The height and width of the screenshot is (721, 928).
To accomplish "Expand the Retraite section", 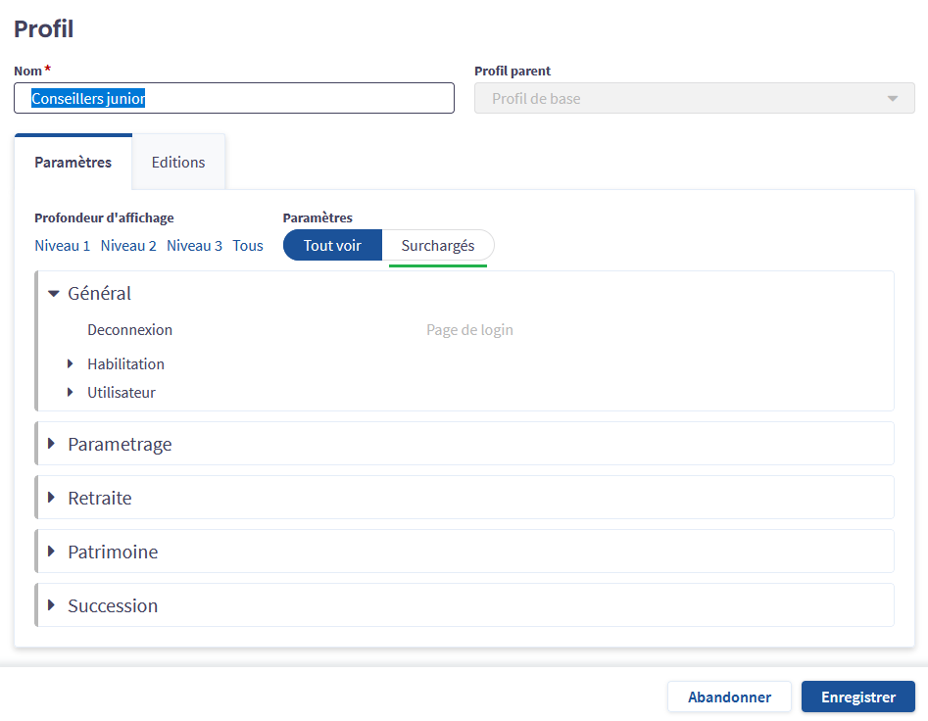I will (52, 498).
